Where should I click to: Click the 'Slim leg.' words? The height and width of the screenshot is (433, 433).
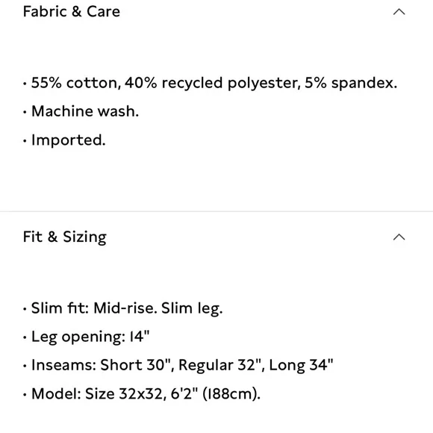192,308
